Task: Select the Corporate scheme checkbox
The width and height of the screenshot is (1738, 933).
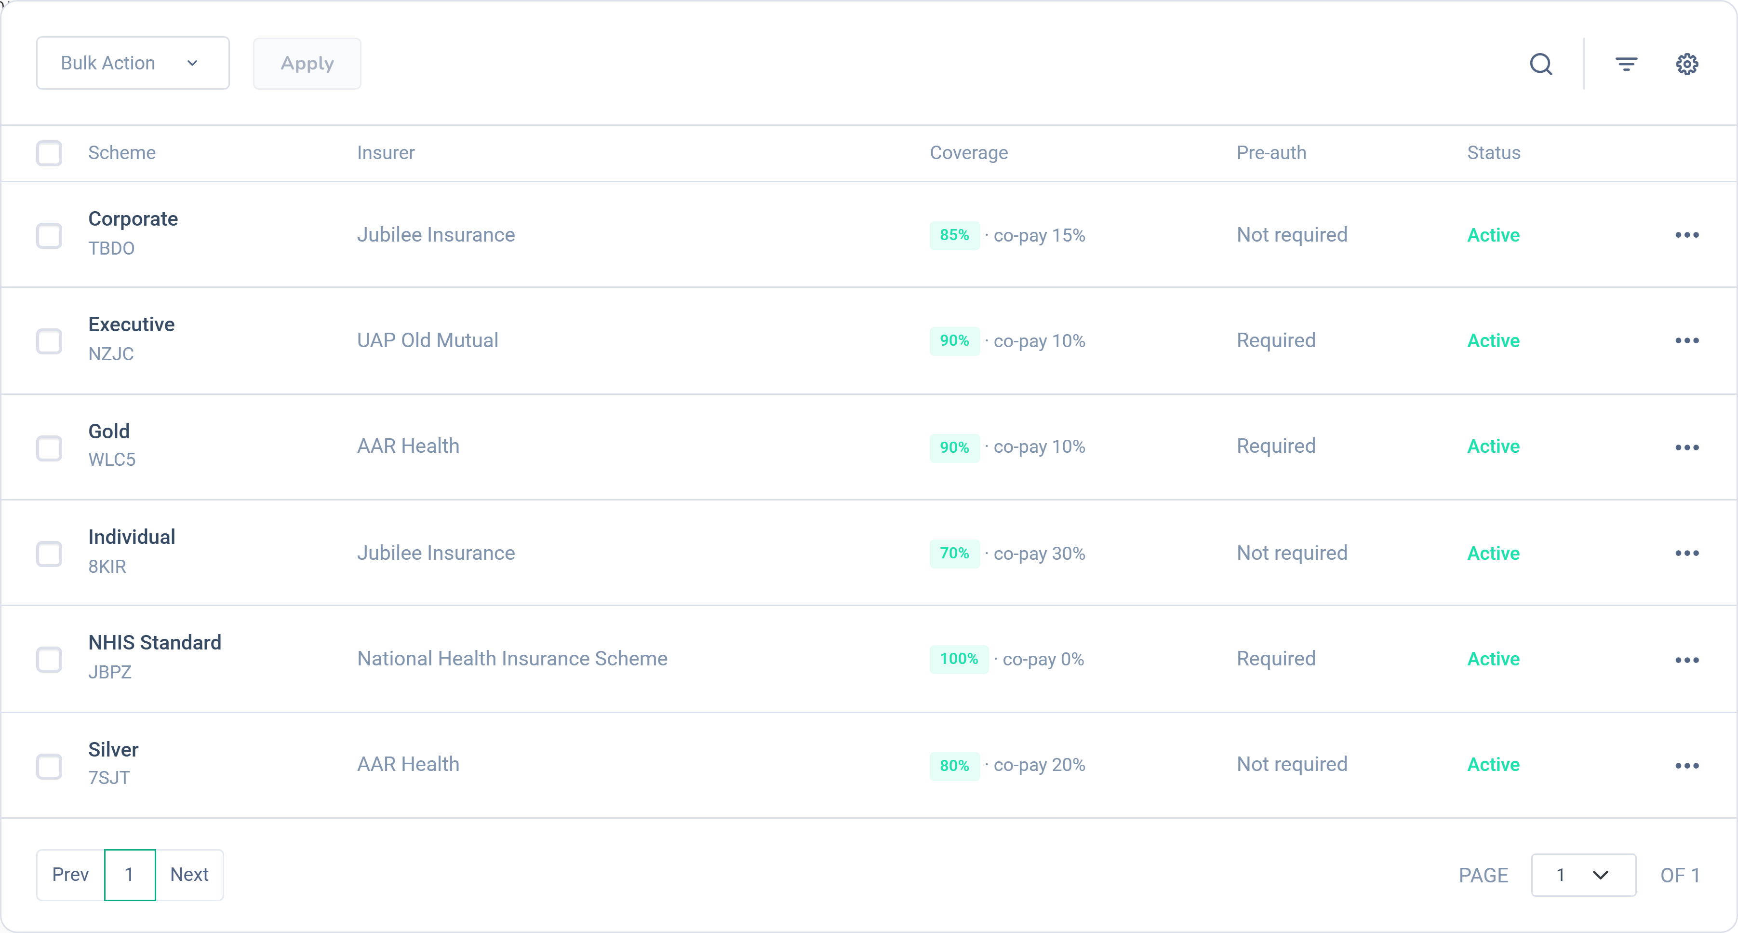Action: click(49, 236)
